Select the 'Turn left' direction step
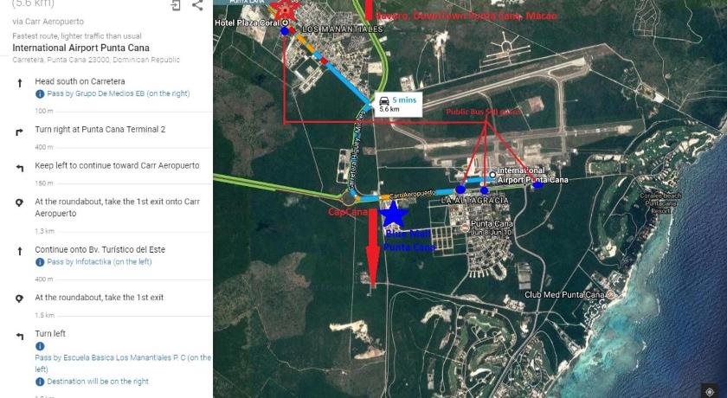This screenshot has width=727, height=398. point(50,334)
